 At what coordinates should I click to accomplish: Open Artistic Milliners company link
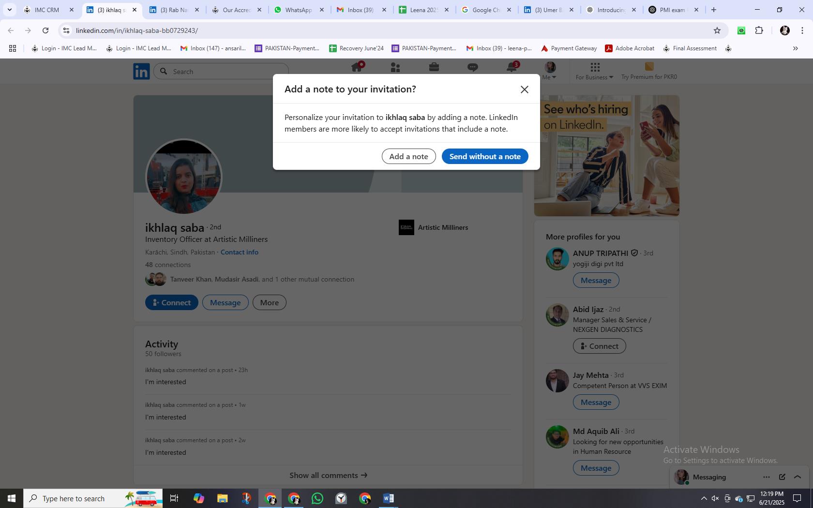click(x=434, y=227)
